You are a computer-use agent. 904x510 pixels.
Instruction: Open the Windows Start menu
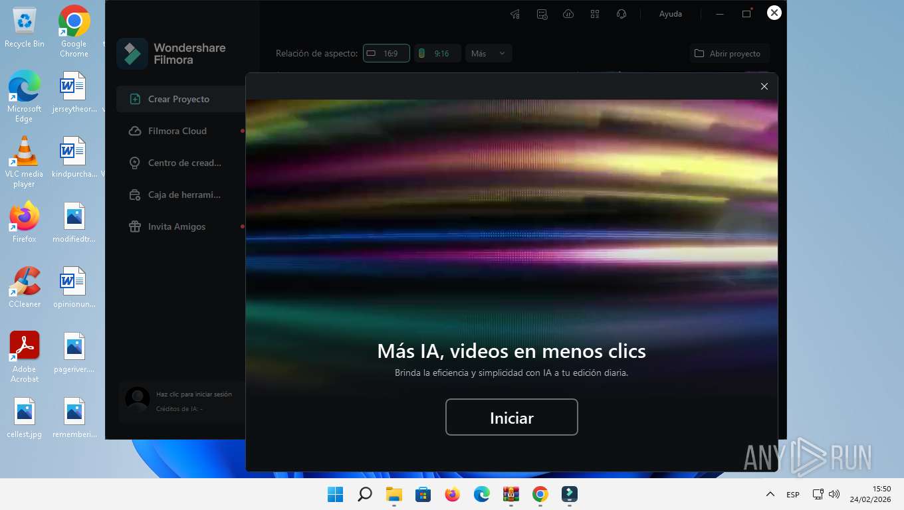336,494
